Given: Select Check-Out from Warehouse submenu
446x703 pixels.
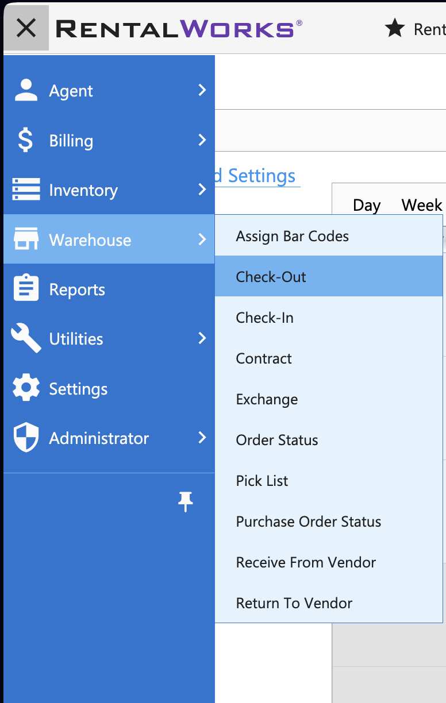Looking at the screenshot, I should coord(329,276).
